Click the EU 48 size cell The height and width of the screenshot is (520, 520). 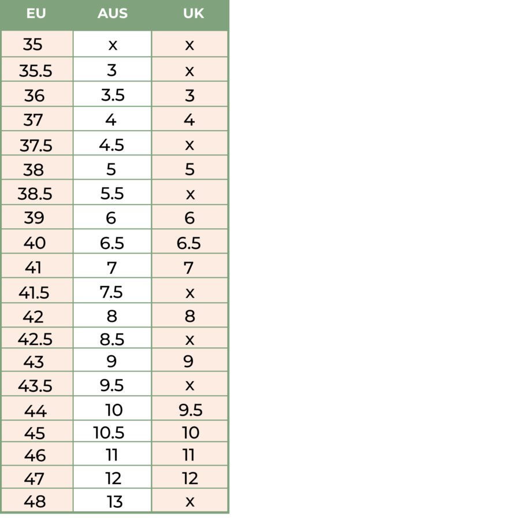[35, 502]
